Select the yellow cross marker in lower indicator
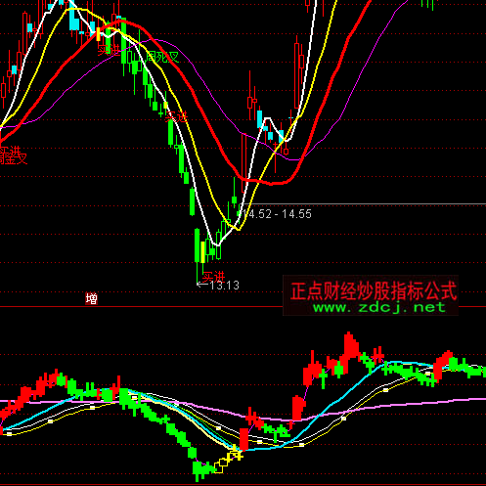The width and height of the screenshot is (486, 486). [239, 456]
